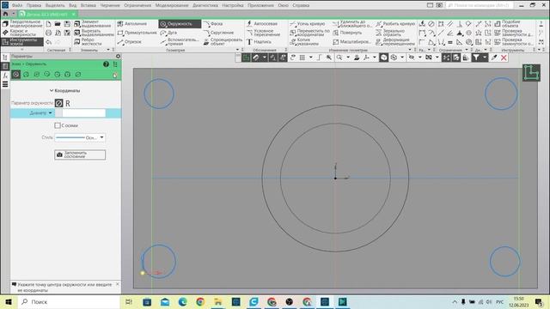The height and width of the screenshot is (309, 550).
Task: Click the Undo arrow icon
Action: click(48, 42)
